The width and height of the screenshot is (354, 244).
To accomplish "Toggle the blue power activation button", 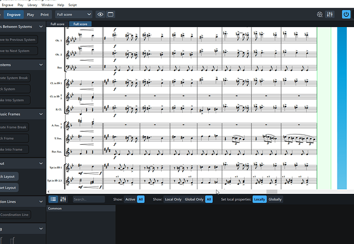I will pos(346,14).
